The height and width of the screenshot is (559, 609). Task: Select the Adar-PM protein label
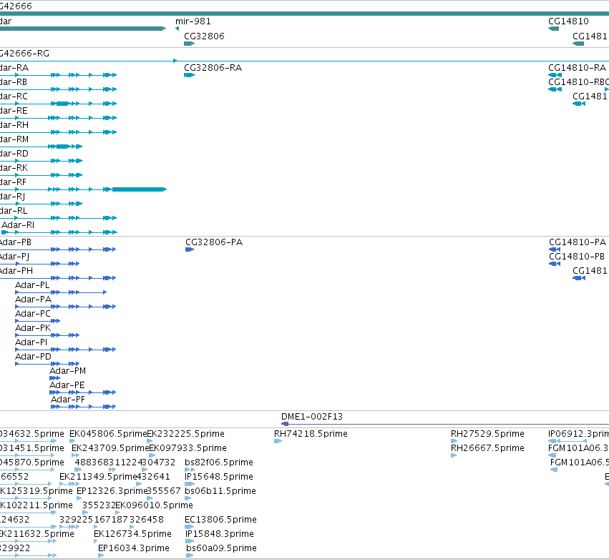pyautogui.click(x=67, y=371)
